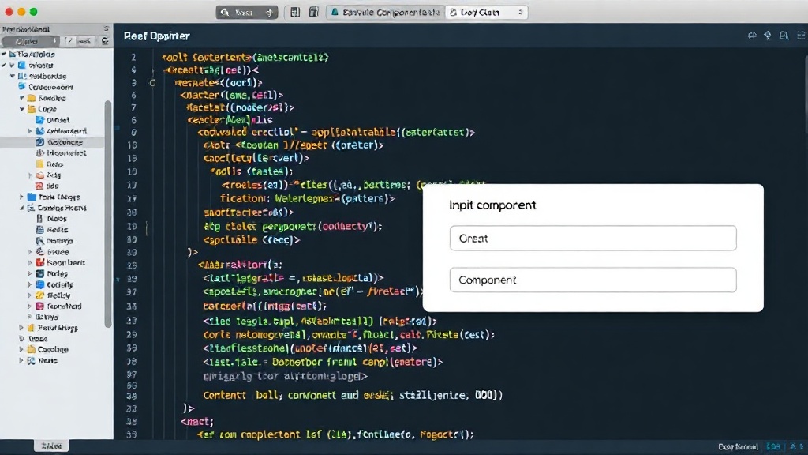Click the icon right of sidebar segmented control

[105, 41]
